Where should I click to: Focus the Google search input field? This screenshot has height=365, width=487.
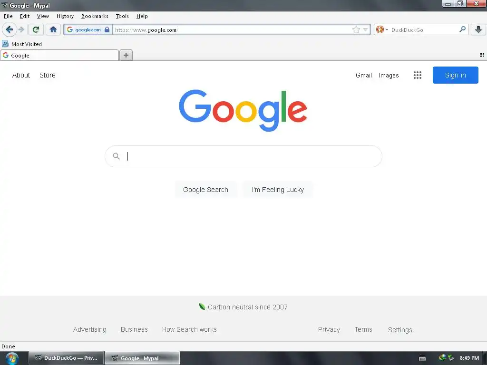coord(243,156)
